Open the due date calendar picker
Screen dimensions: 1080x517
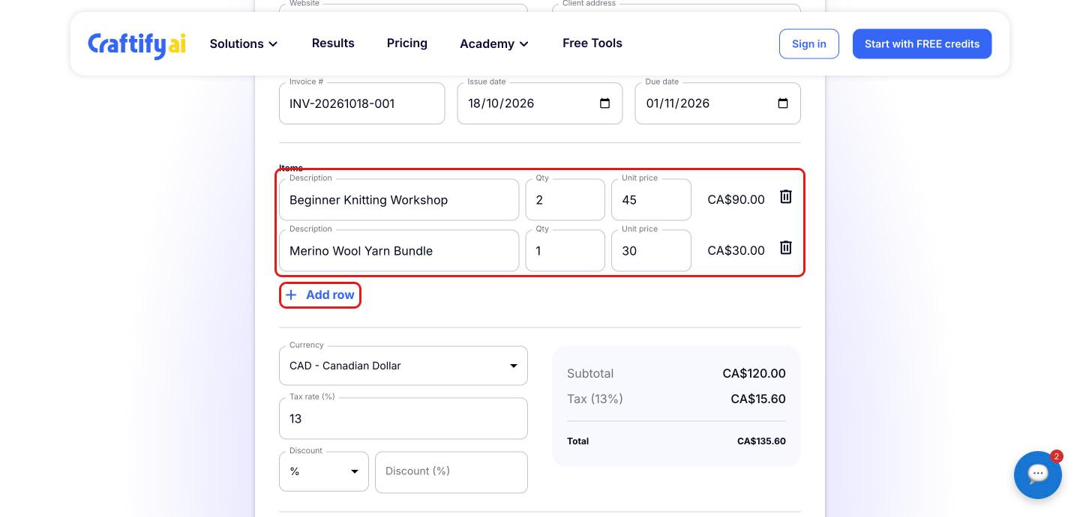782,103
